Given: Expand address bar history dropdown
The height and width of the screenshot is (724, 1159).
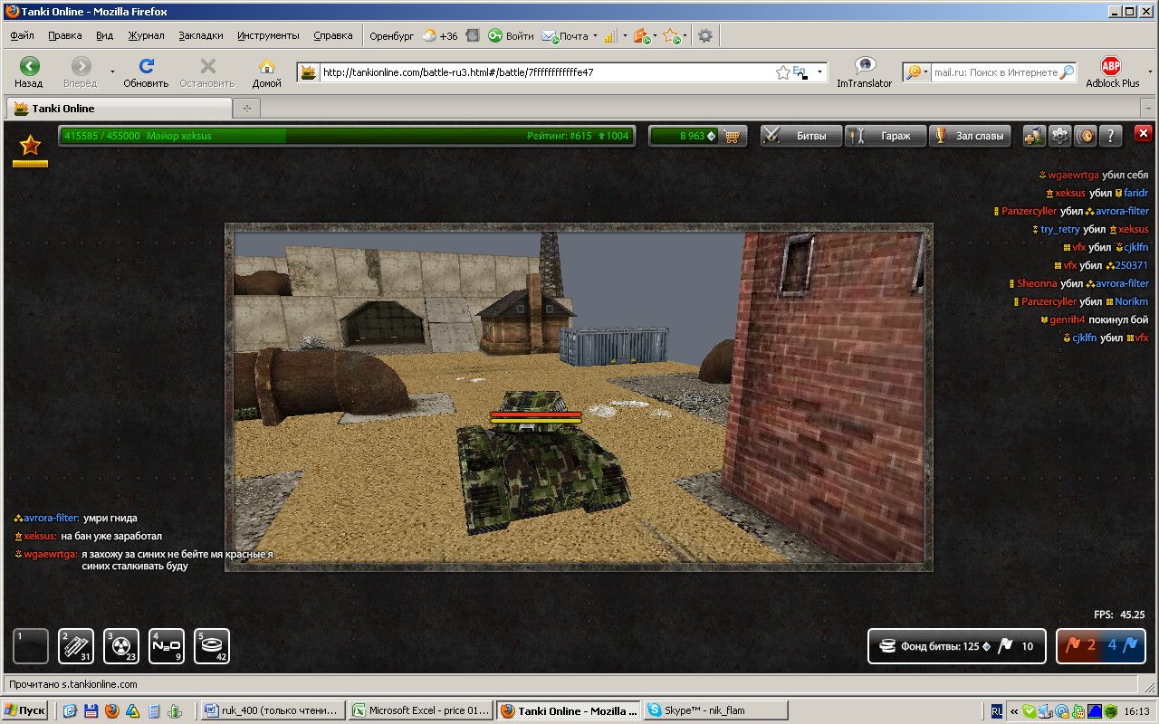Looking at the screenshot, I should pyautogui.click(x=819, y=72).
